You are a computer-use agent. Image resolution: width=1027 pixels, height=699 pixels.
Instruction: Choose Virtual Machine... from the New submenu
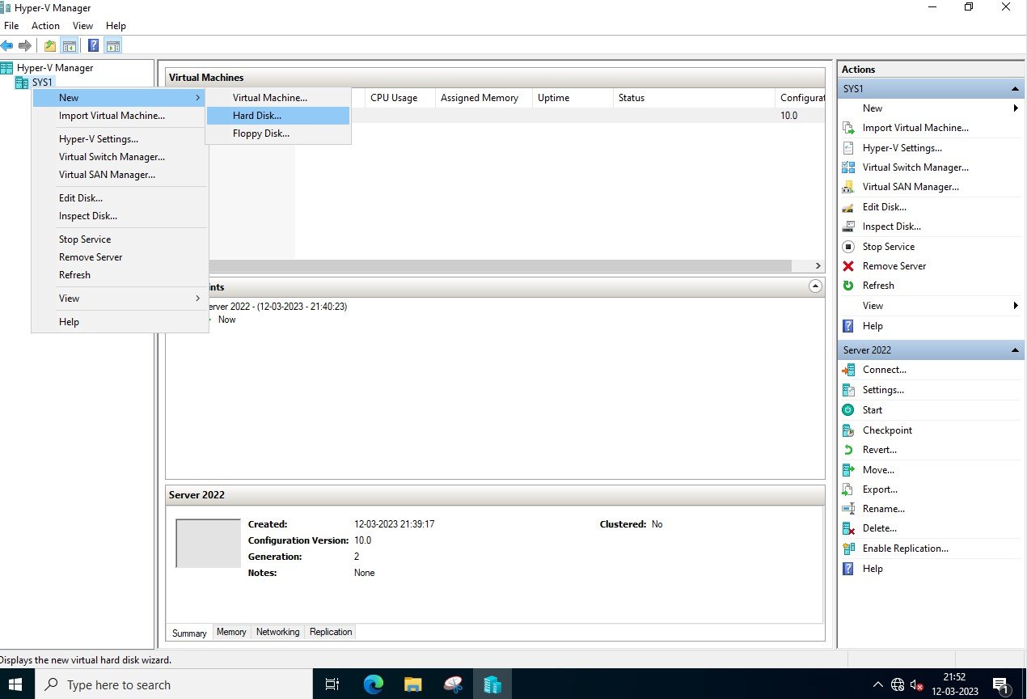pyautogui.click(x=278, y=98)
